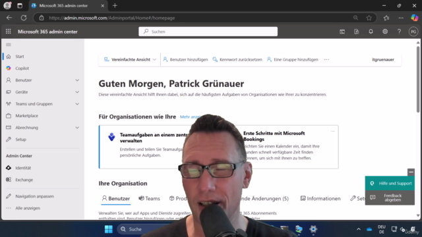This screenshot has height=237, width=422.
Task: Open browser favorites list icon
Action: coord(386,18)
